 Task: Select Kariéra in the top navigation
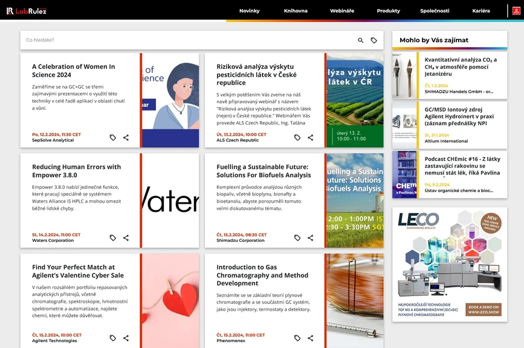(x=482, y=10)
